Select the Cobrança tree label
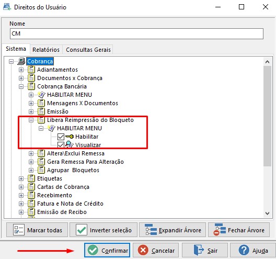 [x=40, y=61]
